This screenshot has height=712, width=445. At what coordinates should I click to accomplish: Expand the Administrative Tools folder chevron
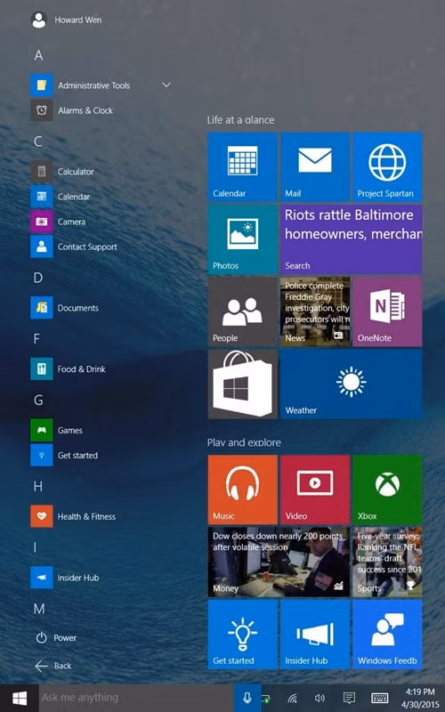[166, 85]
